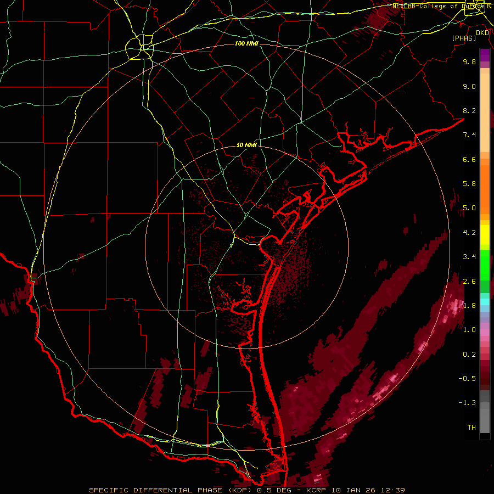The height and width of the screenshot is (494, 494).
Task: Click the "12:39" timestamp
Action: point(392,490)
